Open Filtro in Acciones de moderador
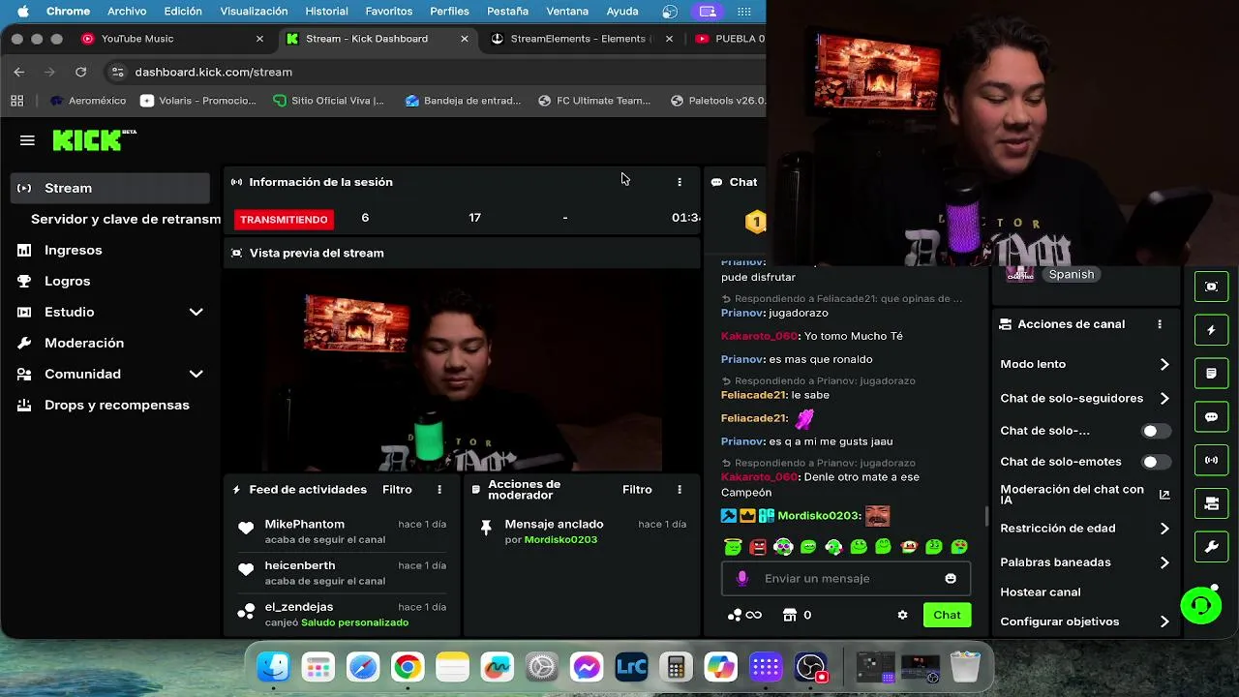 [x=637, y=490]
